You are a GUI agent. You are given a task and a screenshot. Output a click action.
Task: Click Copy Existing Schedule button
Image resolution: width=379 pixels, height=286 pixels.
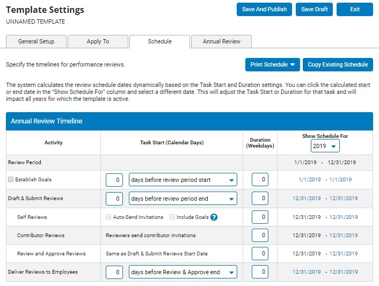(338, 65)
